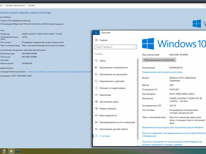
Task: Select Приложения и возможности in sidebar
Action: 114,68
